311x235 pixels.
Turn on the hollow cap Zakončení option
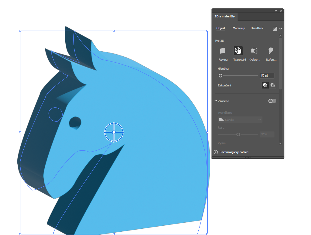pos(273,86)
